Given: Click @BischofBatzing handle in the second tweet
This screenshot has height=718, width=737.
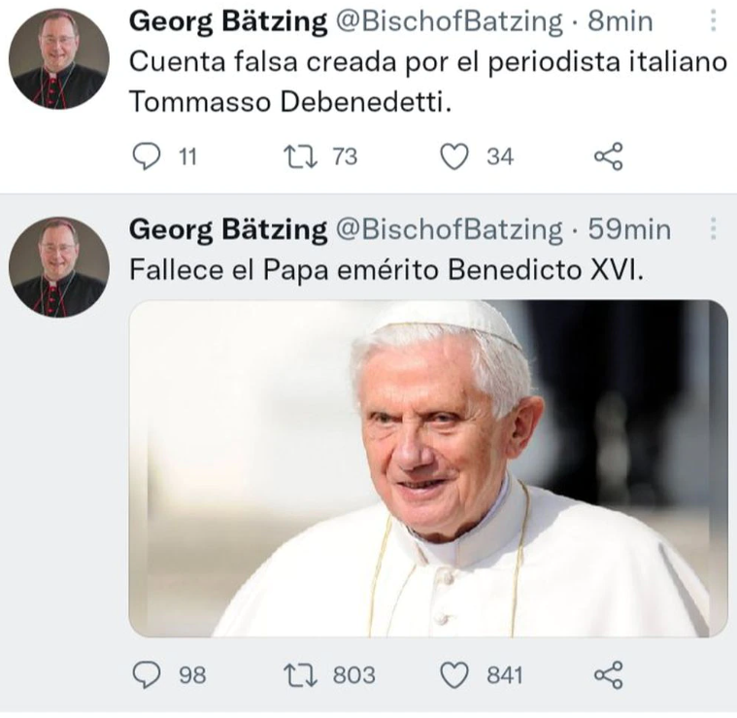Looking at the screenshot, I should (x=449, y=230).
